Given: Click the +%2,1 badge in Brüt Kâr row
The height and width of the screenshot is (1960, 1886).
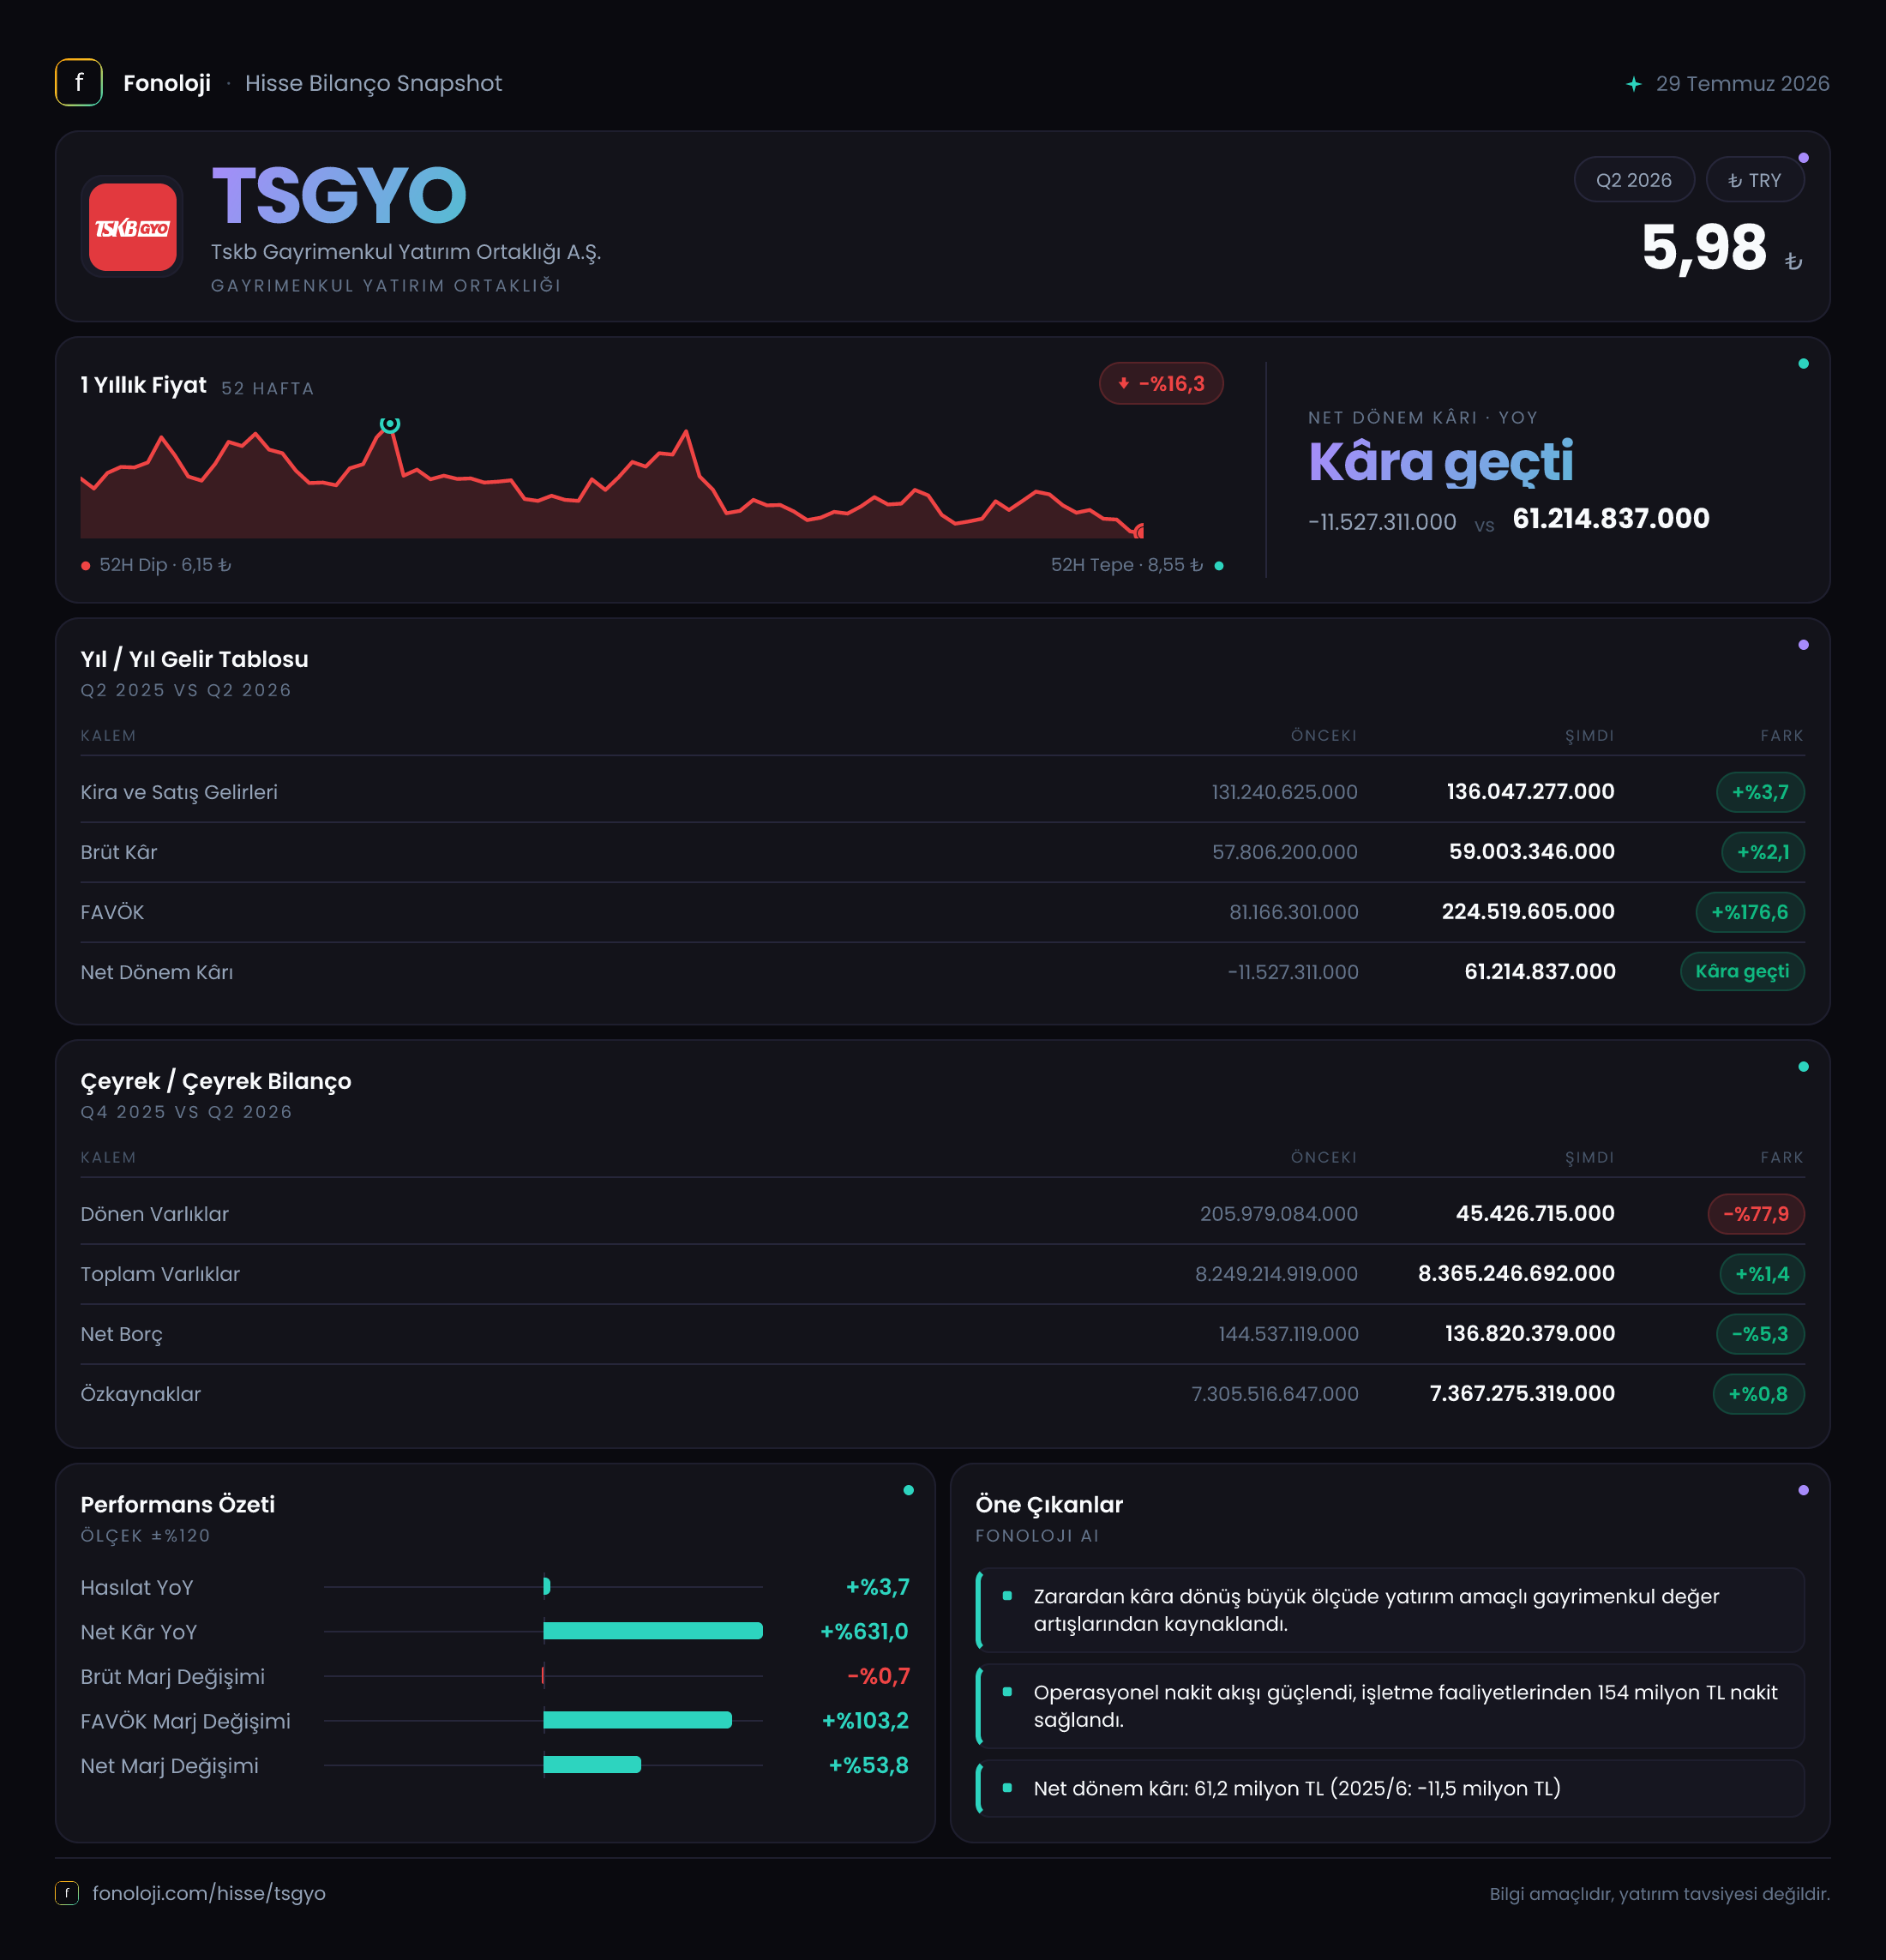Looking at the screenshot, I should pyautogui.click(x=1763, y=852).
